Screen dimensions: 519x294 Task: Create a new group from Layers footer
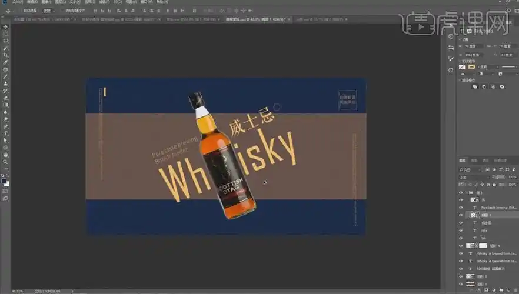point(501,290)
